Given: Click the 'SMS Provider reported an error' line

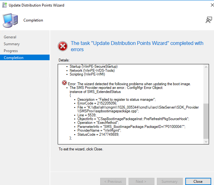Looking at the screenshot, I should (116, 88).
